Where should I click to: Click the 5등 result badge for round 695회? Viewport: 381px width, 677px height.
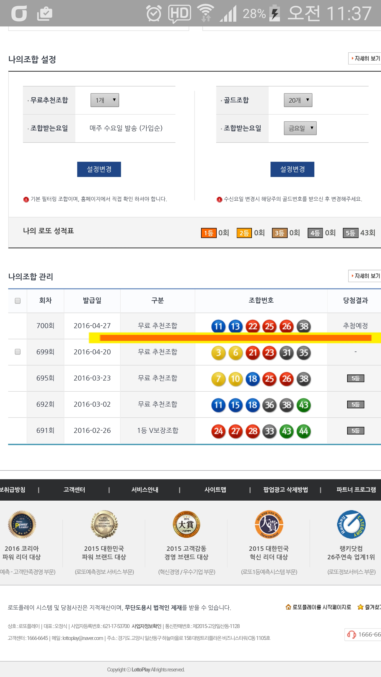click(355, 378)
